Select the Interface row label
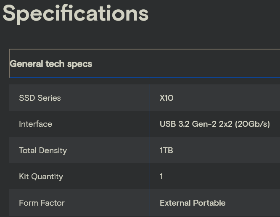The height and width of the screenshot is (217, 280). 35,124
